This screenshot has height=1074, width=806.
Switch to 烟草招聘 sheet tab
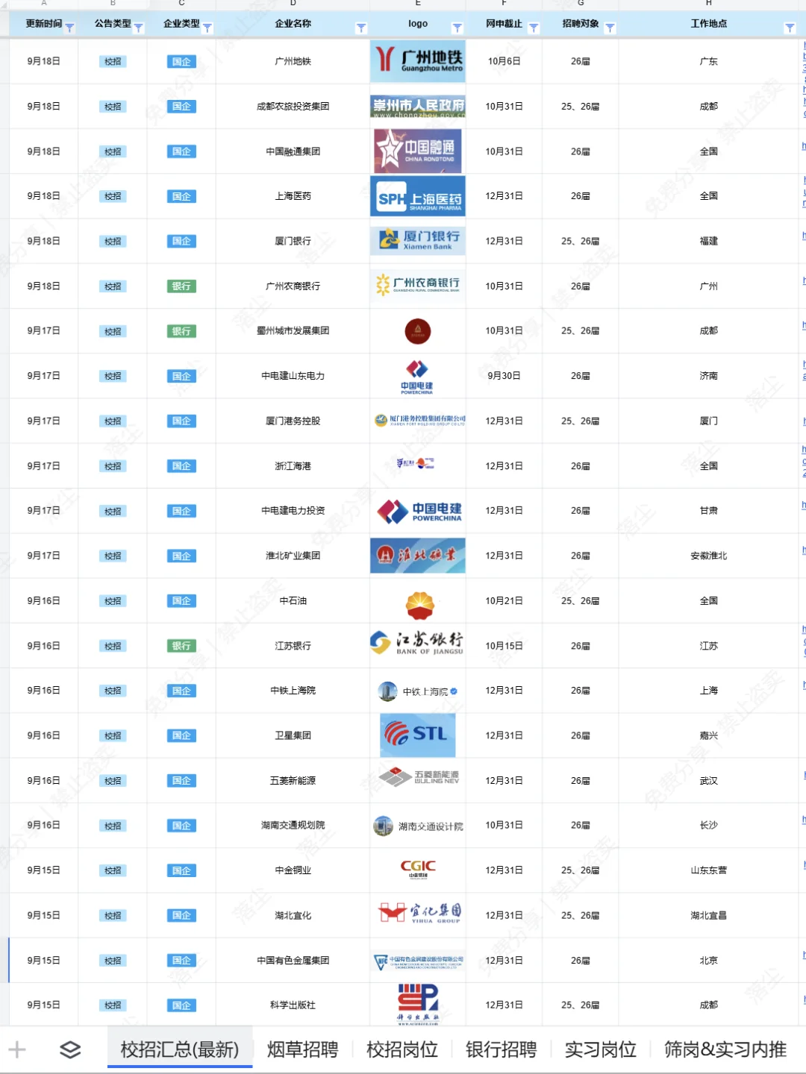302,1049
